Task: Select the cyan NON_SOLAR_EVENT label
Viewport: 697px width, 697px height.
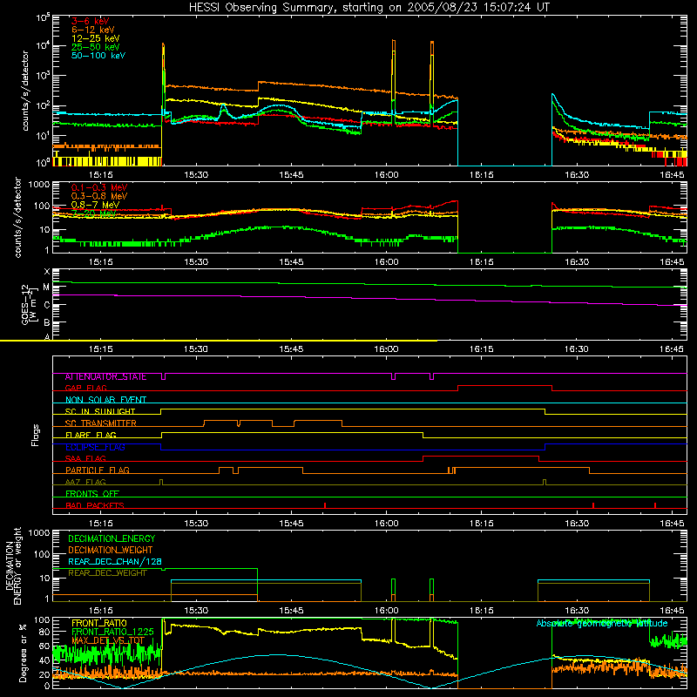Action: pos(105,400)
